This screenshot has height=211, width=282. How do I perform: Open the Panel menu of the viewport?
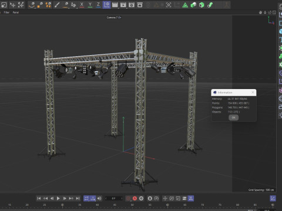(x=16, y=12)
